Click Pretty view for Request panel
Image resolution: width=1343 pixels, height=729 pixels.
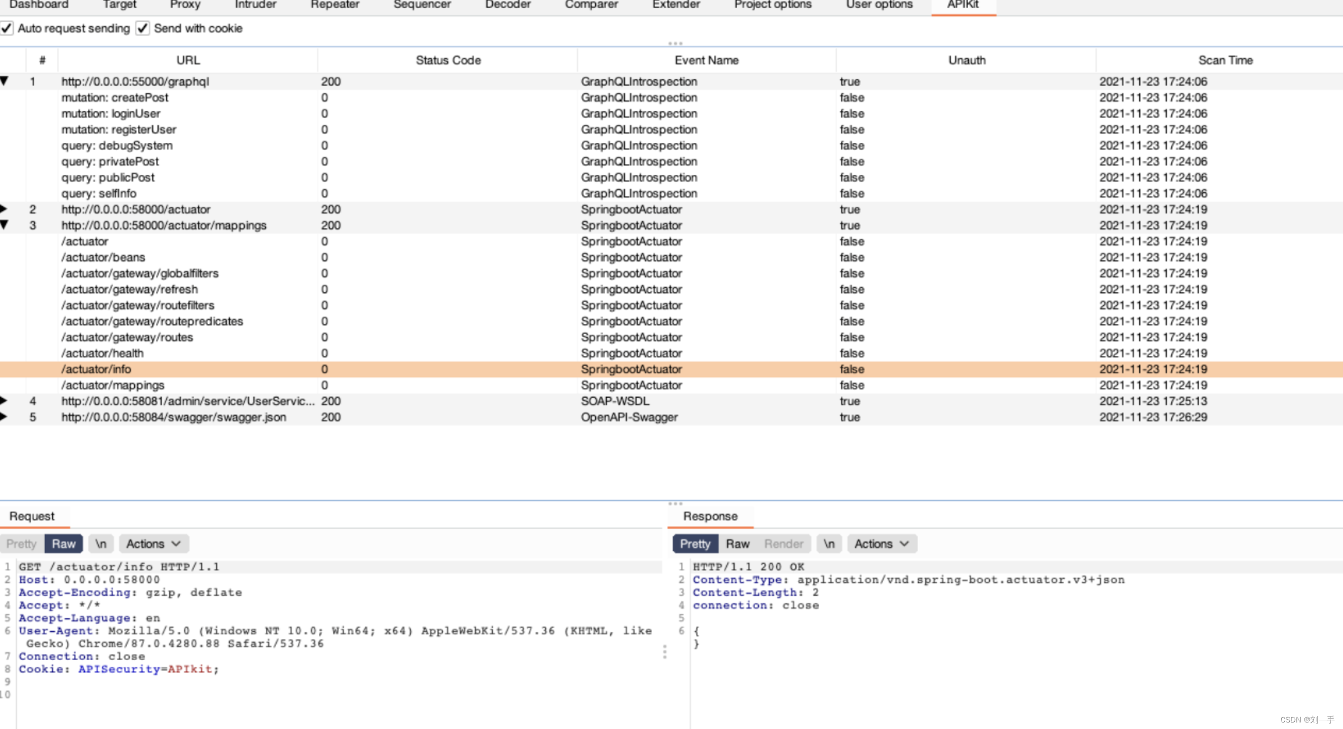22,543
